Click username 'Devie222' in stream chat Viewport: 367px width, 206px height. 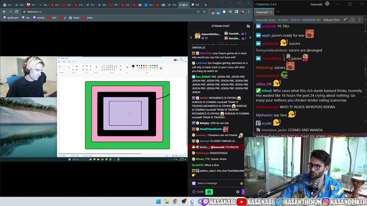[x=197, y=165]
